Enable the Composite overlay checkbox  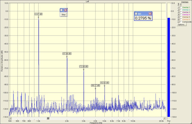click(x=181, y=22)
